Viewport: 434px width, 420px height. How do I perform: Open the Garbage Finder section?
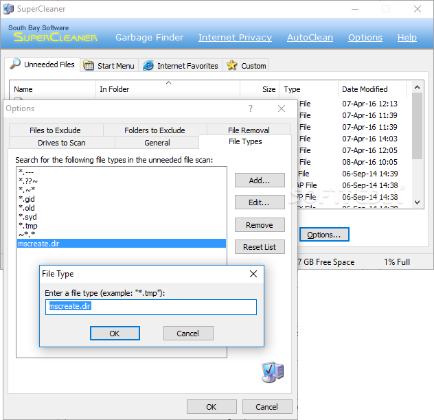point(150,37)
